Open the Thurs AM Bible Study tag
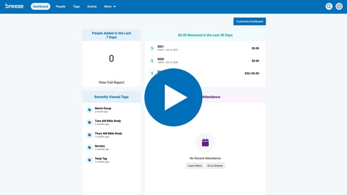The width and height of the screenshot is (347, 195). [x=108, y=134]
